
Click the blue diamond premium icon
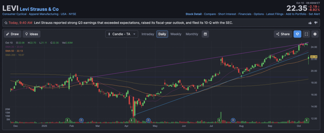click(297, 34)
